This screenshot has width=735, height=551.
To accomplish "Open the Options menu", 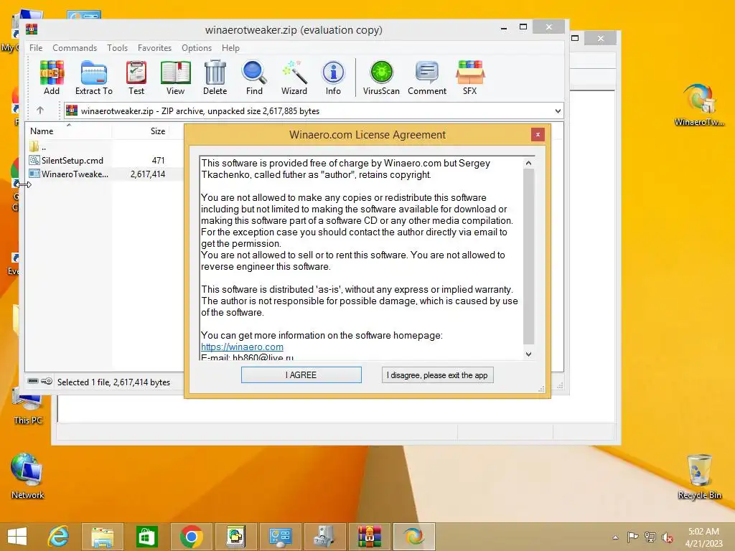I will coord(197,48).
